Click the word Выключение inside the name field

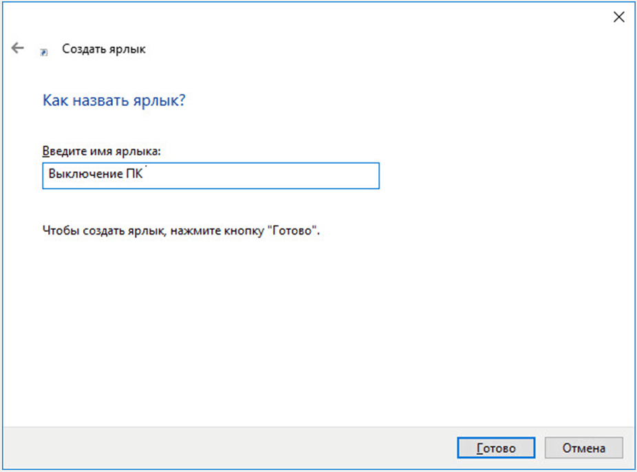tap(76, 175)
